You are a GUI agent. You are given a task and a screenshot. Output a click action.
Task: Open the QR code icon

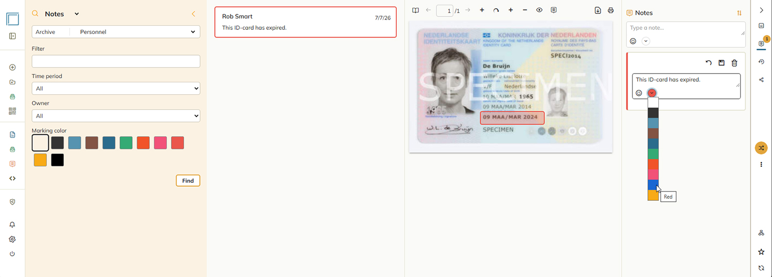point(12,111)
